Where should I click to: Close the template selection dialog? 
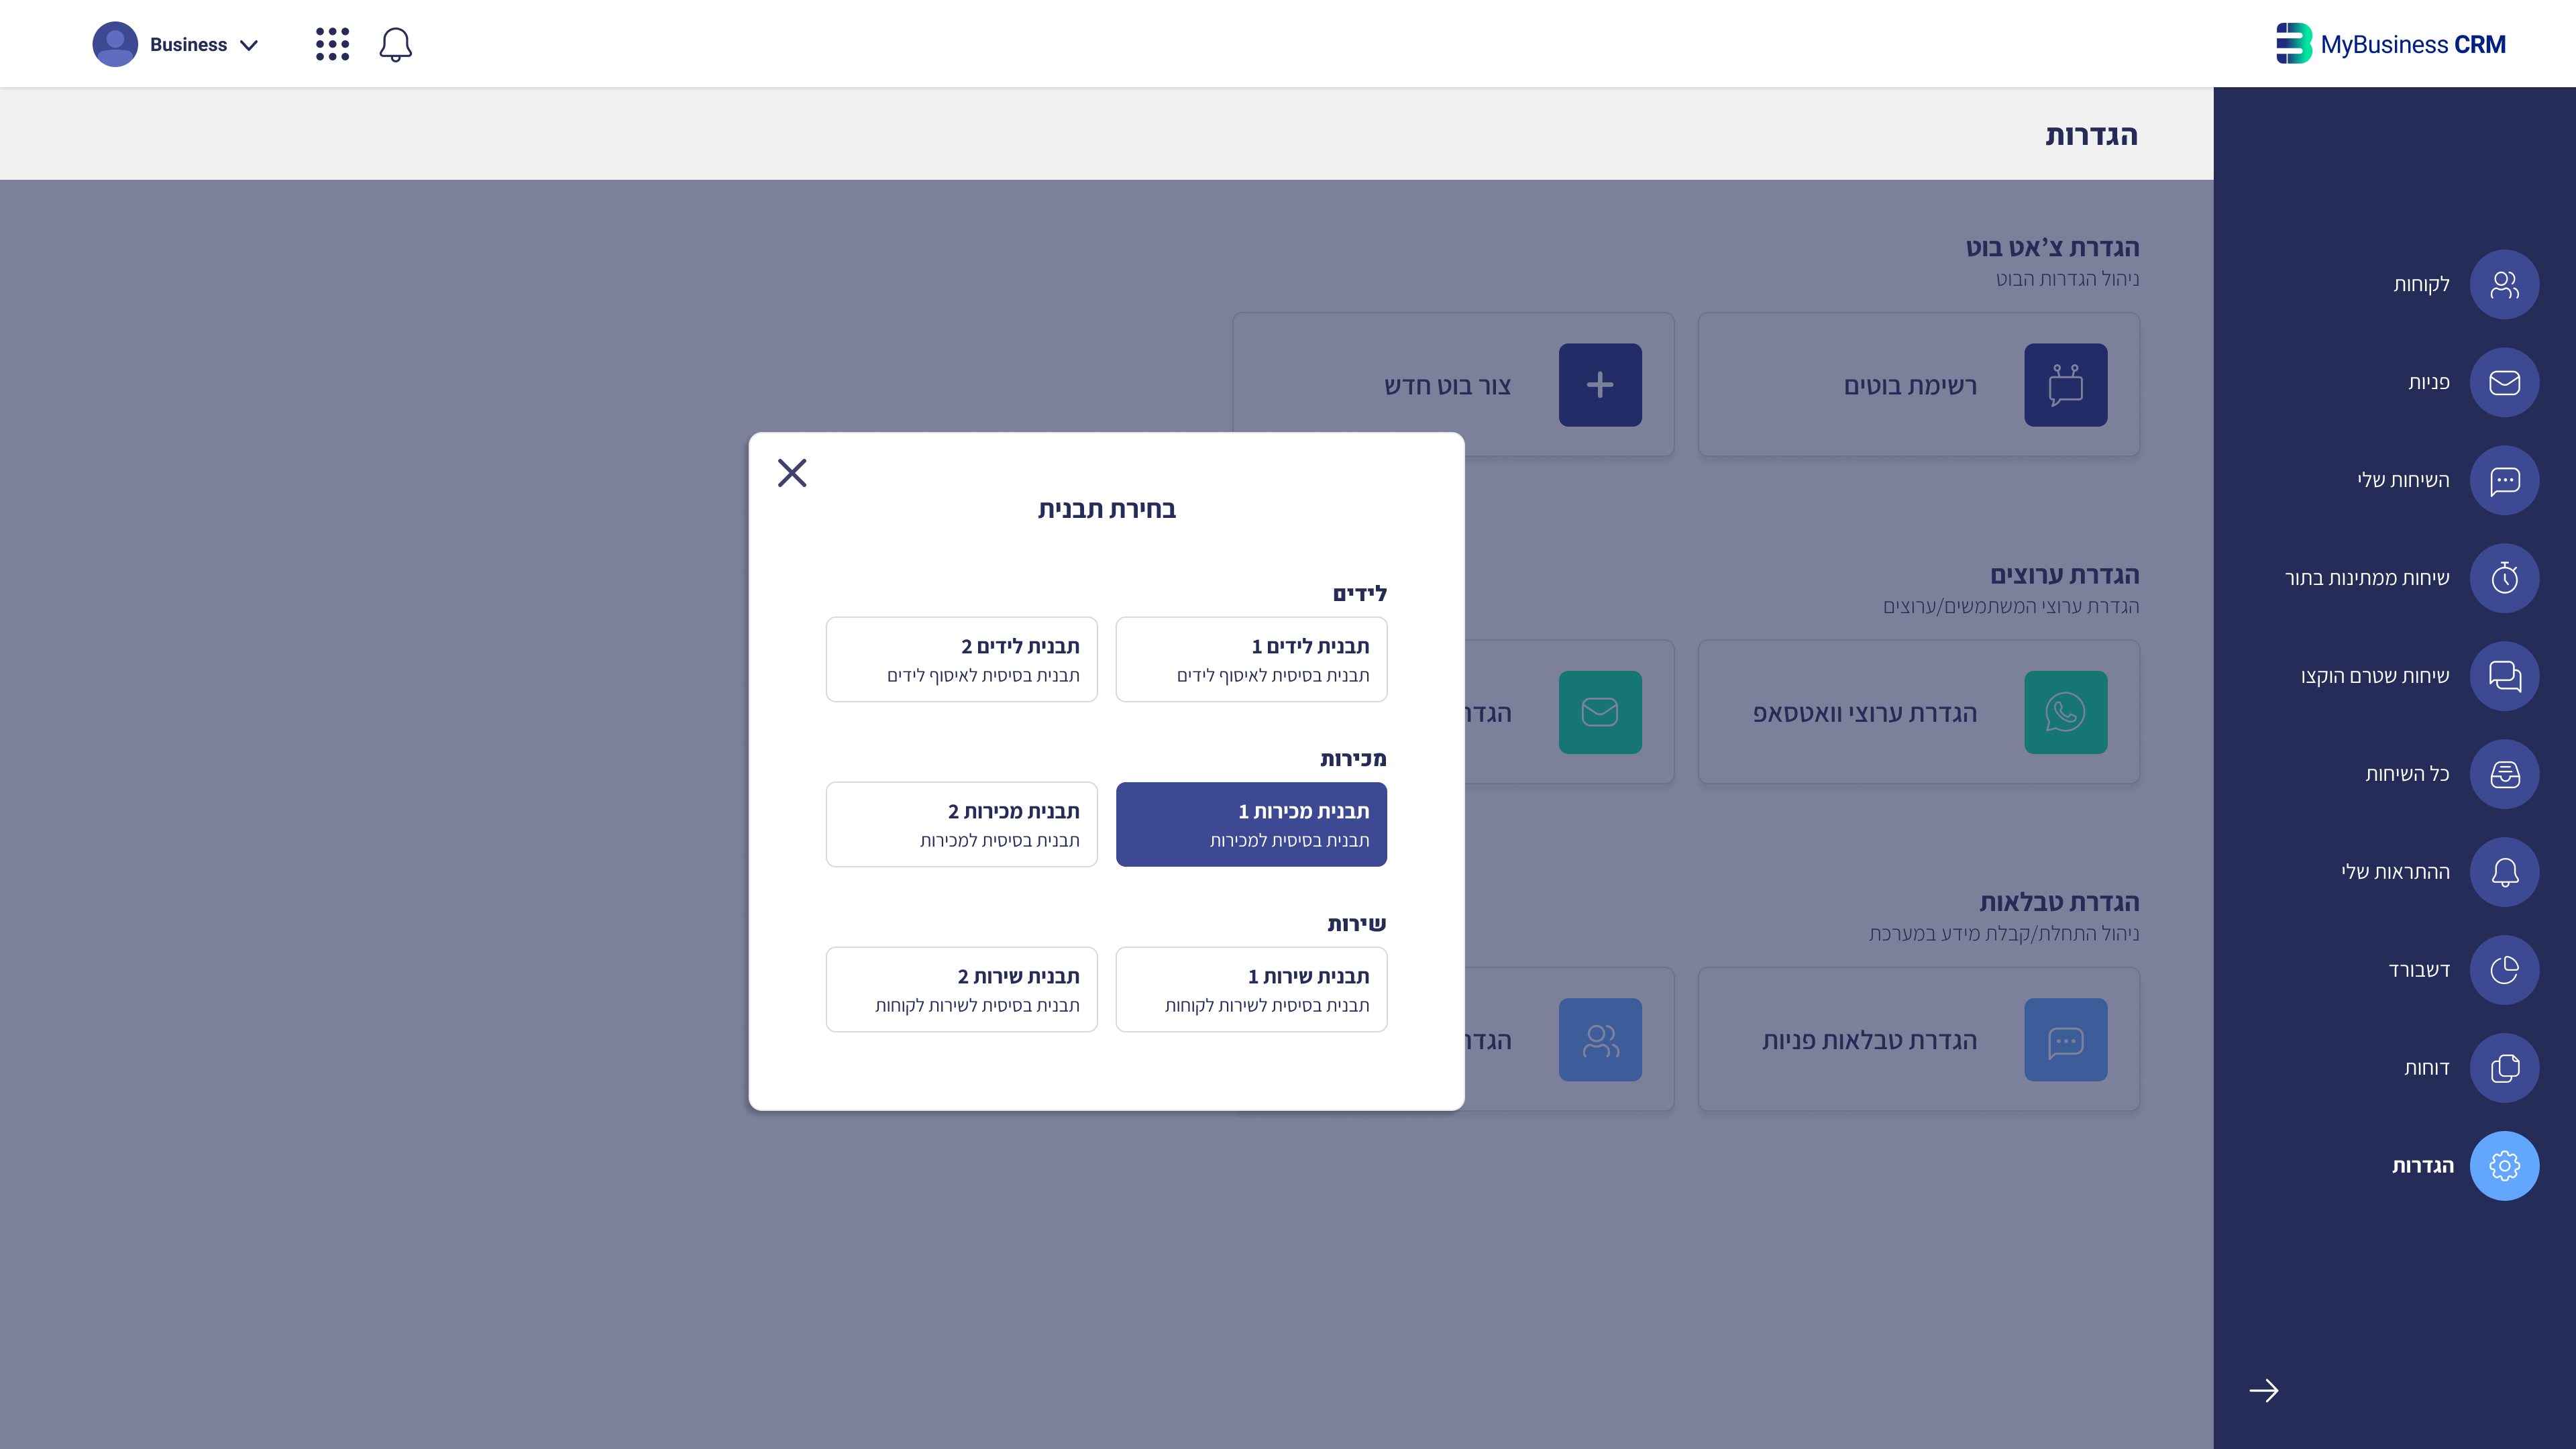coord(791,473)
